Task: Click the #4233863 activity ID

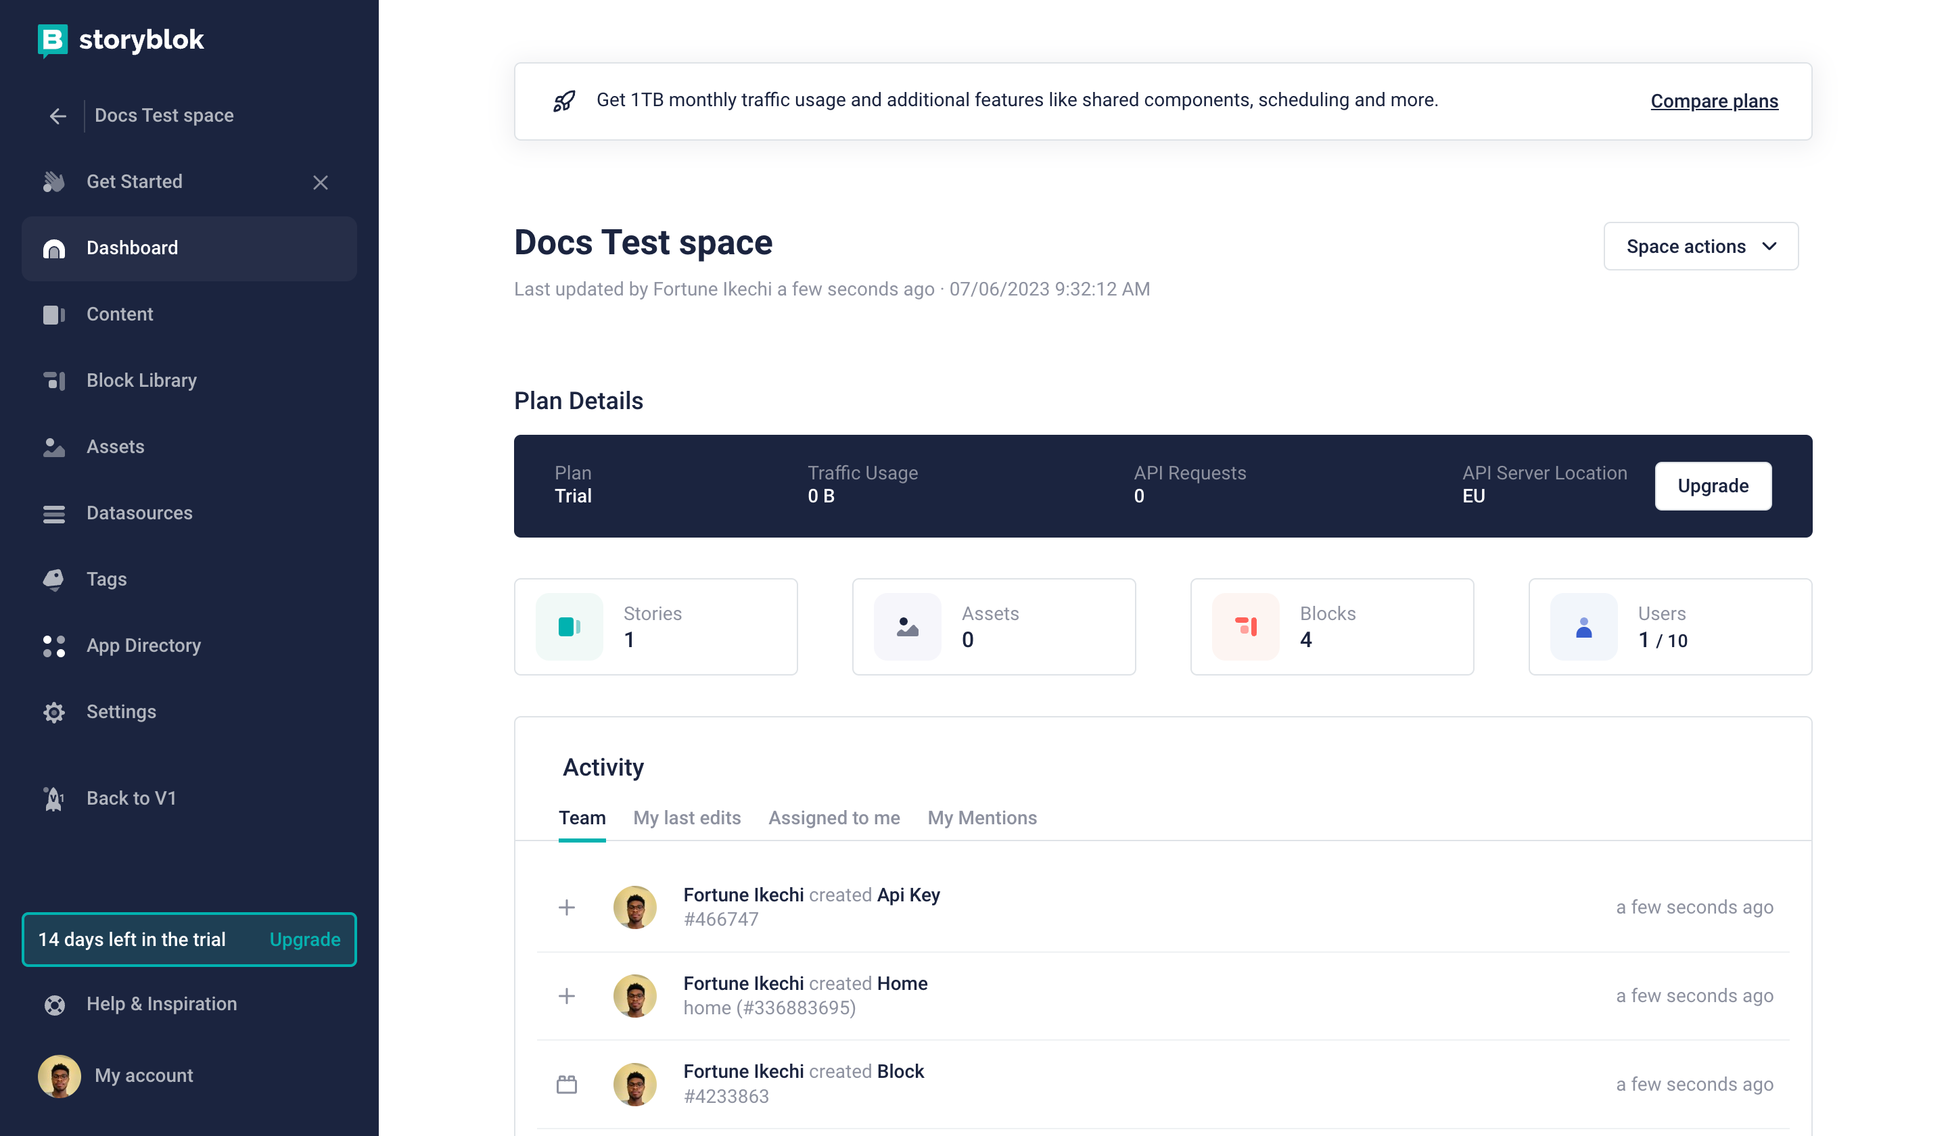Action: click(726, 1097)
